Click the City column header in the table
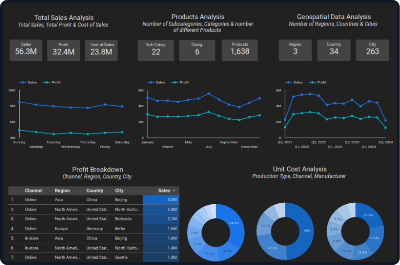The width and height of the screenshot is (400, 265). [x=119, y=191]
